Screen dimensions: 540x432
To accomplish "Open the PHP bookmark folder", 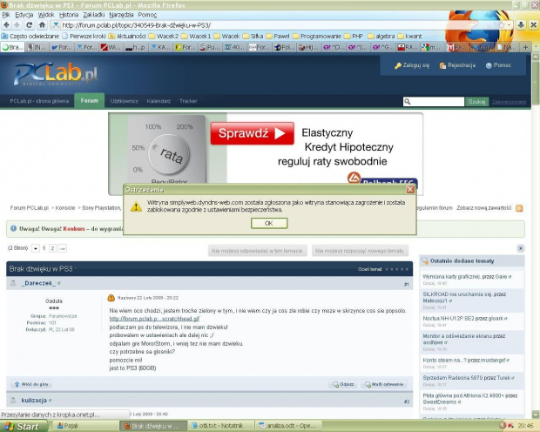I will click(x=354, y=37).
